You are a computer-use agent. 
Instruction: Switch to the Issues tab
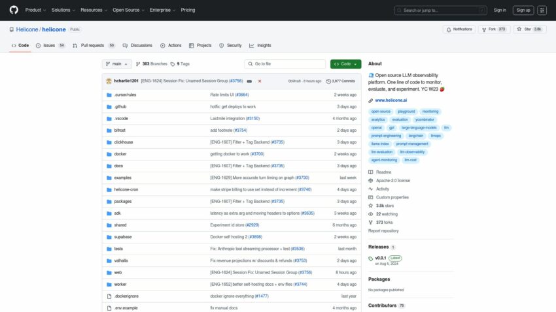pos(50,45)
